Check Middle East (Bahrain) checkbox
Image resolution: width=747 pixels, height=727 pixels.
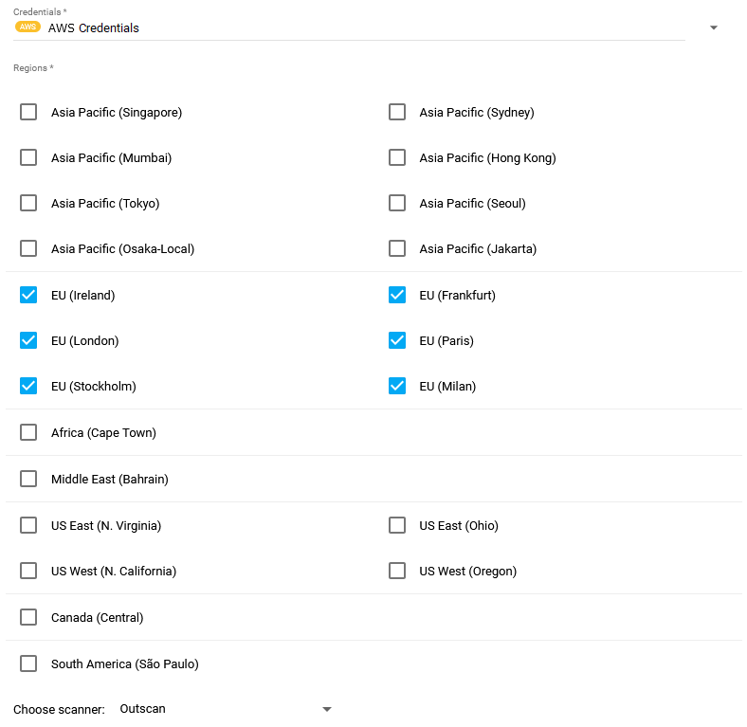(x=28, y=480)
